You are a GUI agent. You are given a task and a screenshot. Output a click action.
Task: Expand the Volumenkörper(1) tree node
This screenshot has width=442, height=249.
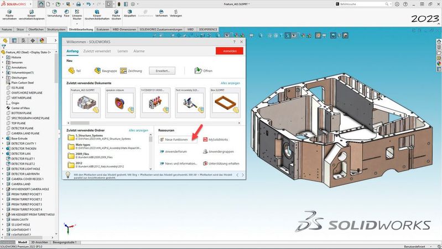coord(3,72)
